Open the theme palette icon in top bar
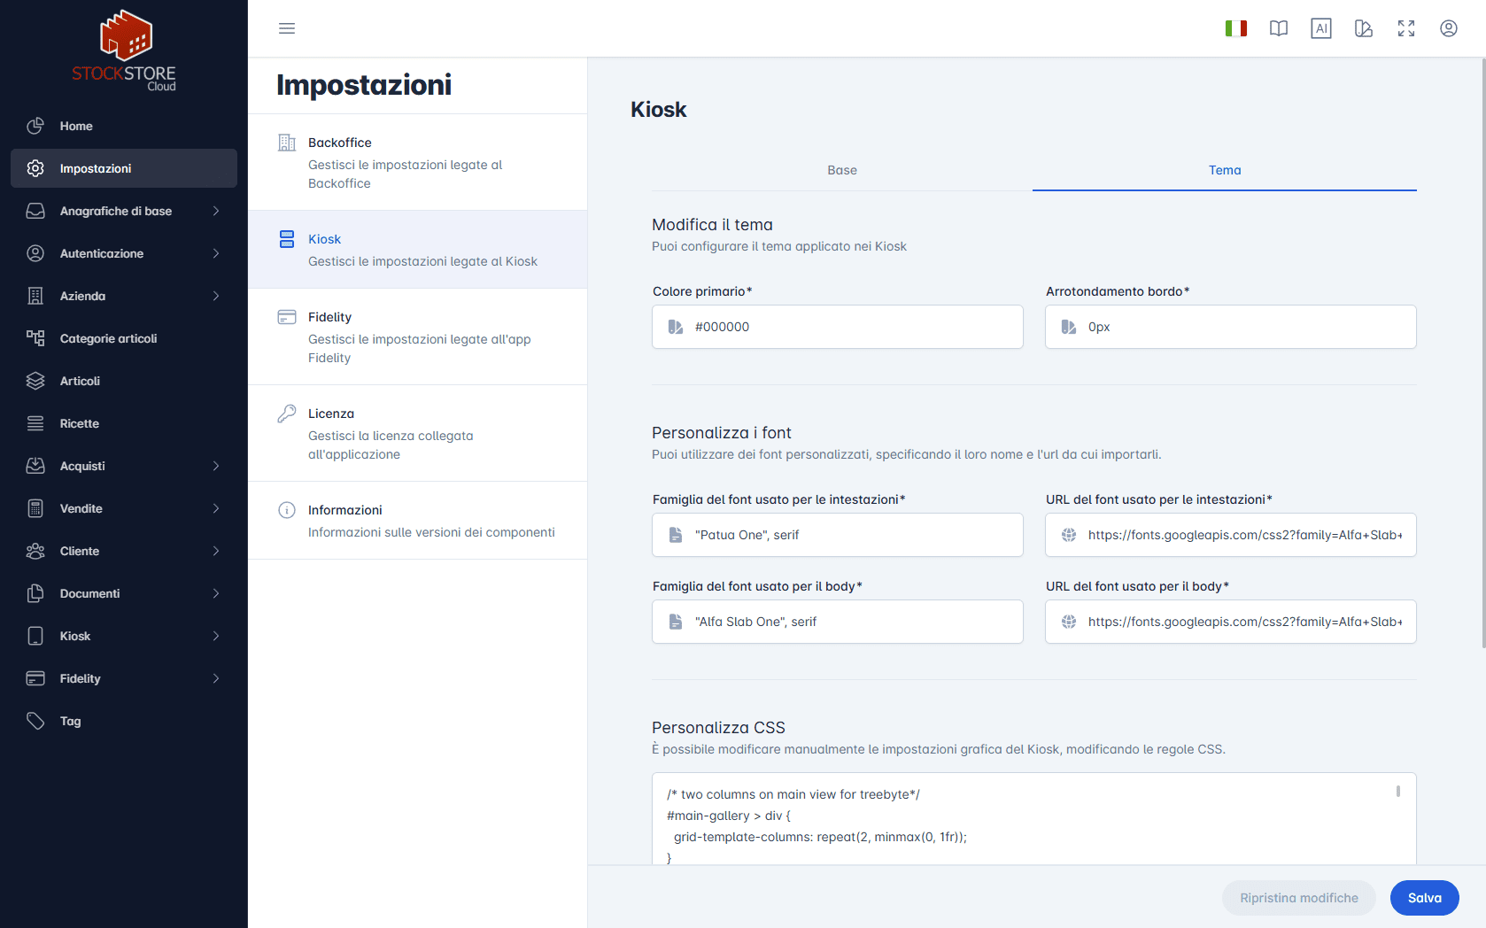 point(1363,28)
